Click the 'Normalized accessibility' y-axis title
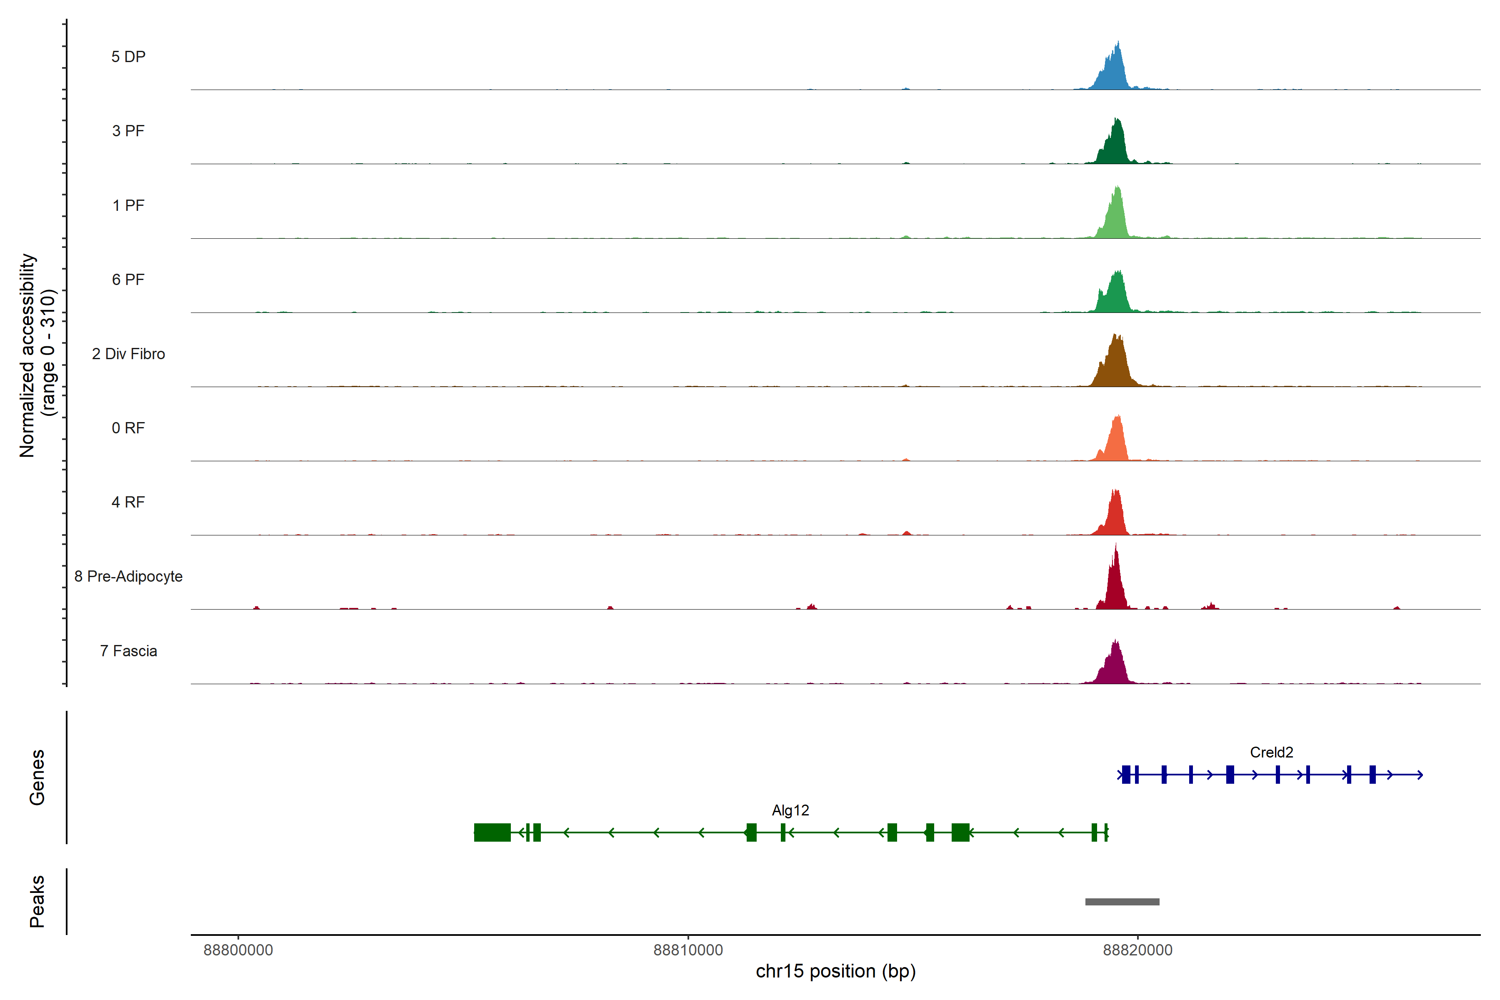Image resolution: width=1500 pixels, height=1000 pixels. click(27, 355)
